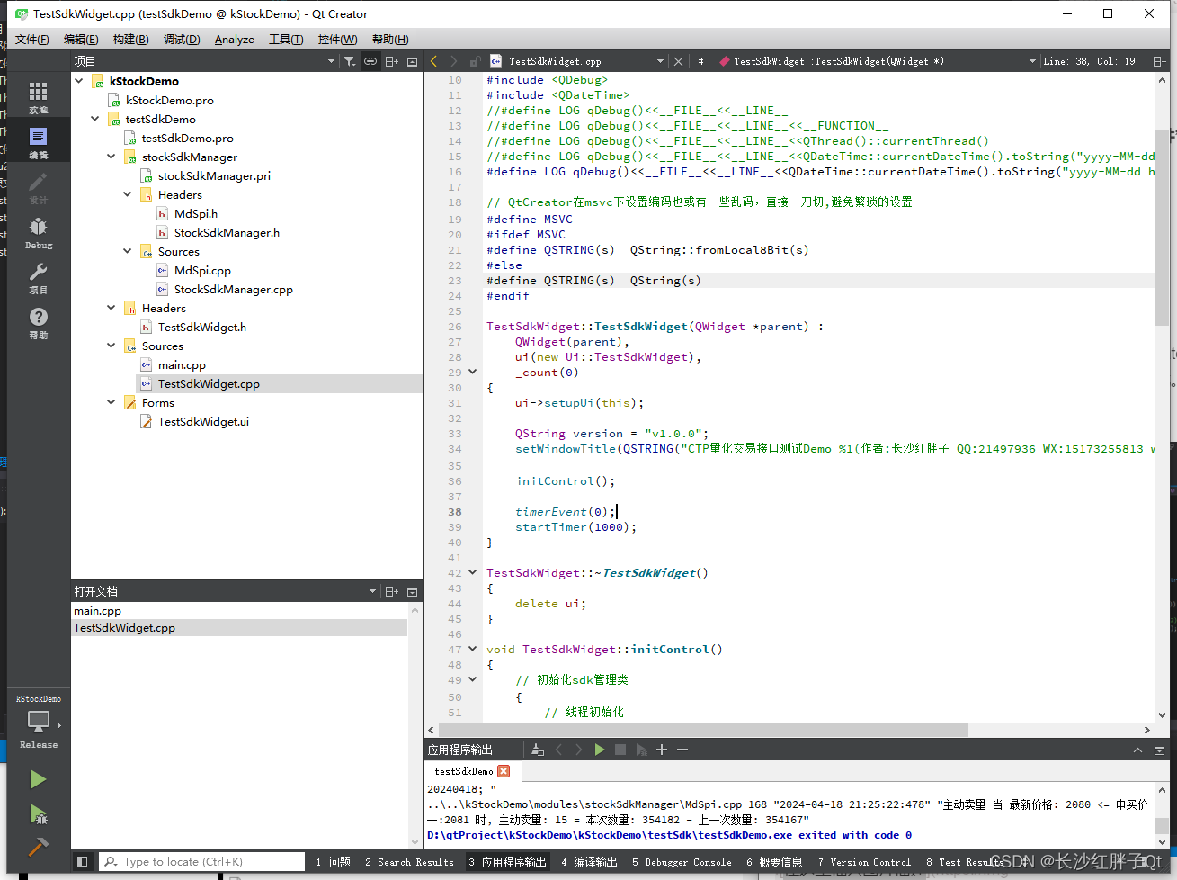Show the 2 Search Results pane

pos(410,862)
